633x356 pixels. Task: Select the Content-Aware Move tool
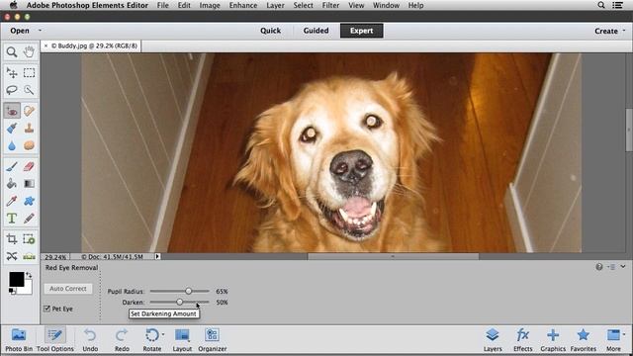click(12, 256)
